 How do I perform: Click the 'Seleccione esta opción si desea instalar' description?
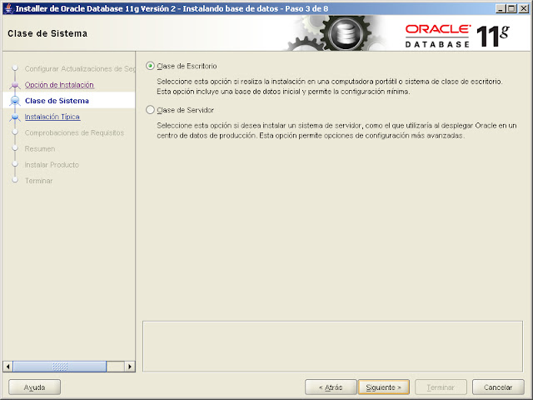tap(336, 131)
